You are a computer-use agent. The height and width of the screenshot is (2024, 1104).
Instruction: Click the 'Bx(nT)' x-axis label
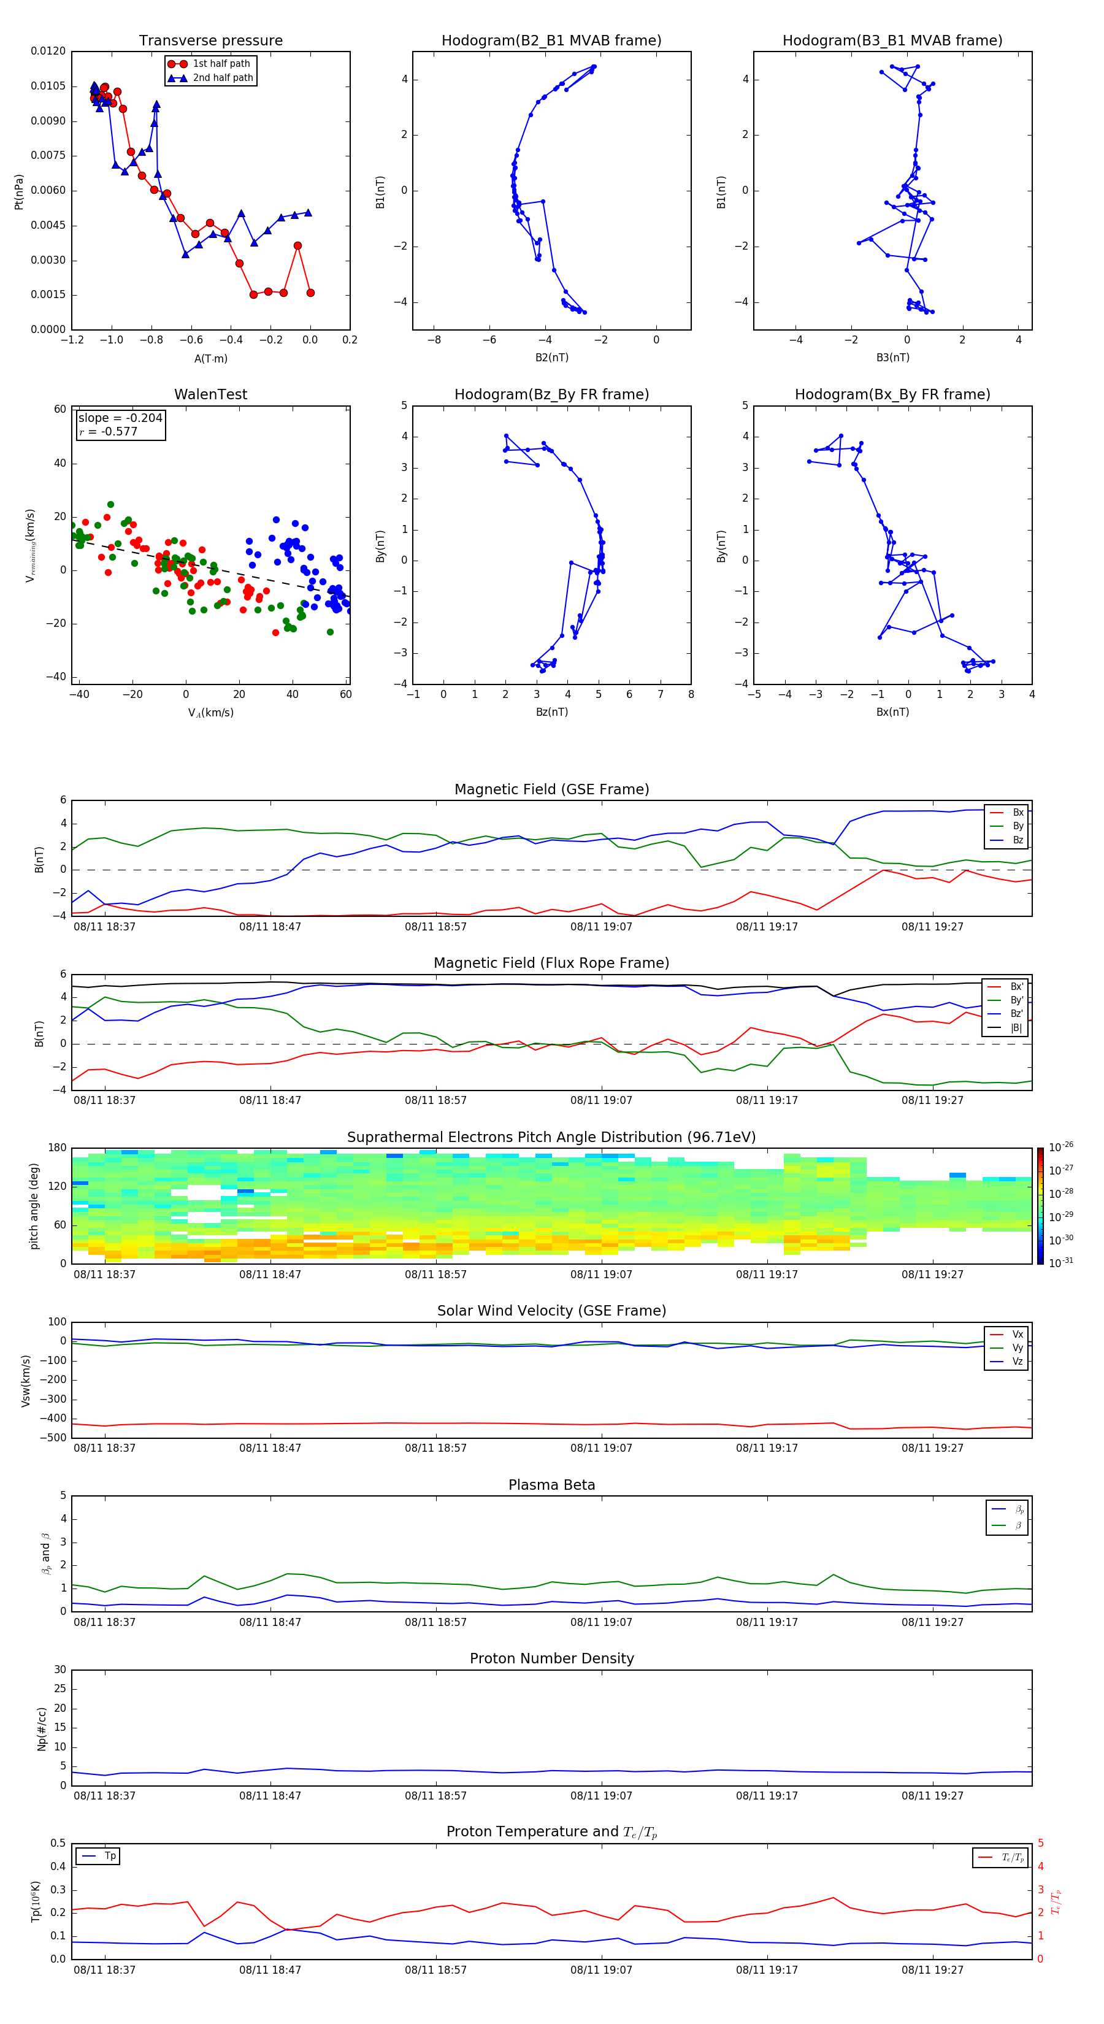click(x=892, y=713)
